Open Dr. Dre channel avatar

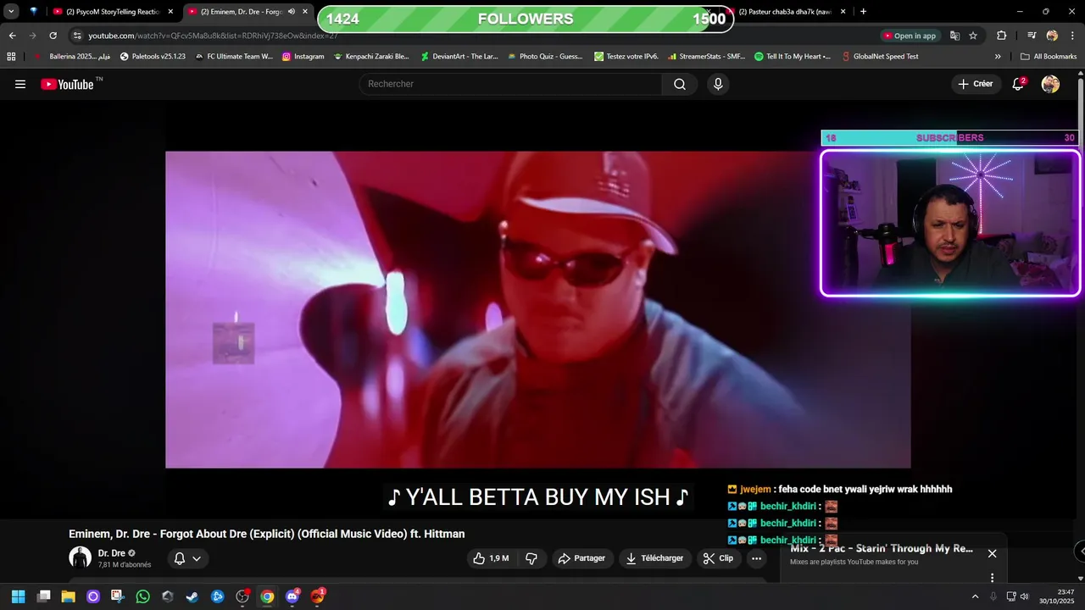80,557
